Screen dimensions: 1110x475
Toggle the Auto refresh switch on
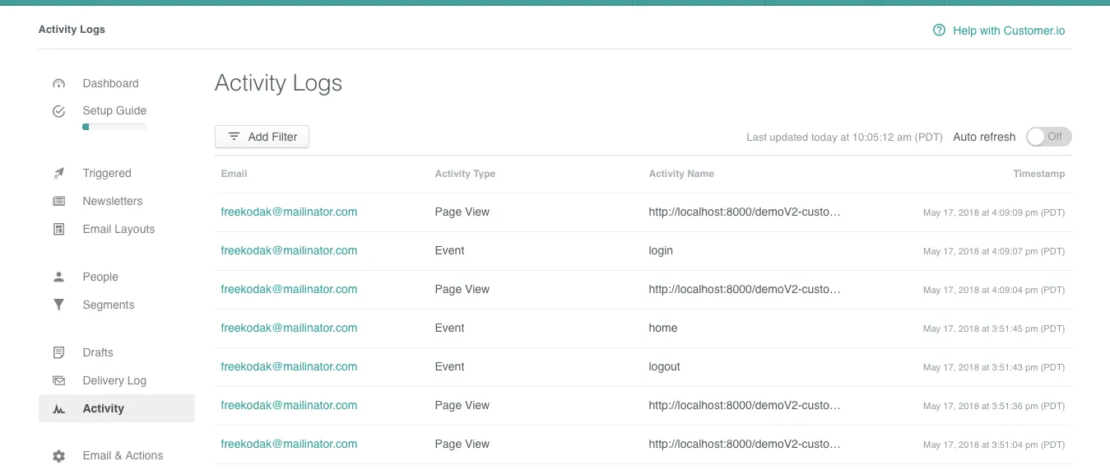pyautogui.click(x=1049, y=137)
